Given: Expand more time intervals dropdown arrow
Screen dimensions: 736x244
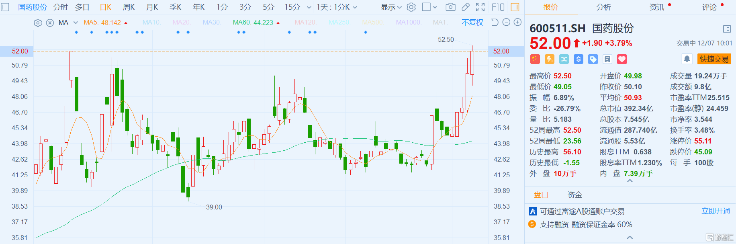Looking at the screenshot, I should click(x=309, y=7).
